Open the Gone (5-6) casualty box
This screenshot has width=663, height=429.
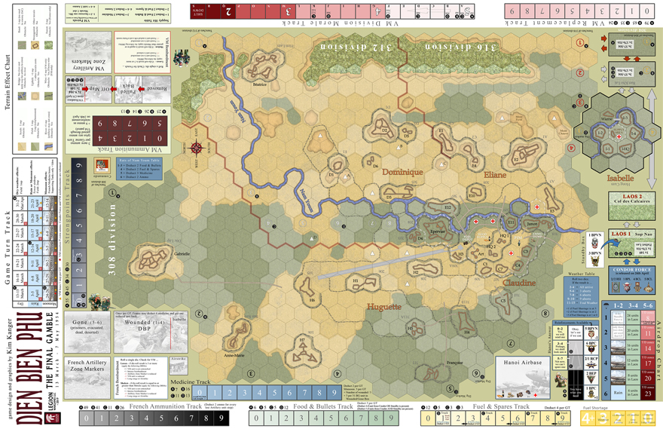(x=87, y=332)
